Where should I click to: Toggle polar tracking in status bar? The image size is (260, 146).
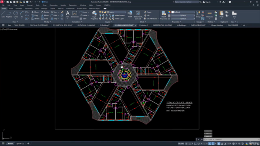[199, 144]
